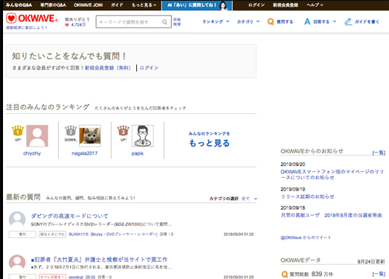Click 新規会員登録 in top bar
This screenshot has height=279, width=389.
pos(286,5)
